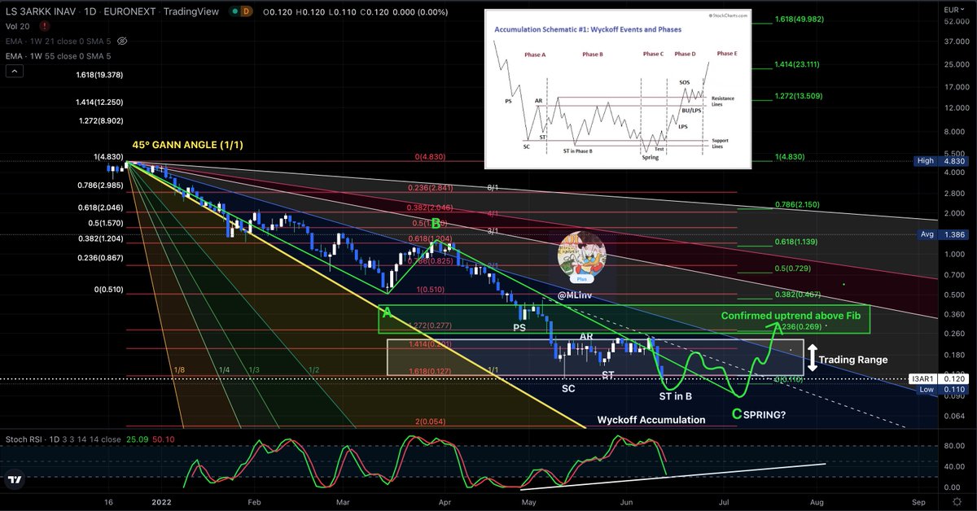977x511 pixels.
Task: Select the 'Wyckoff Accumulation' chart label
Action: [651, 420]
